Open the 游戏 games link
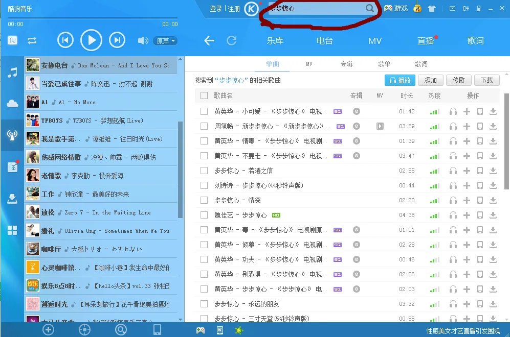 tap(396, 9)
